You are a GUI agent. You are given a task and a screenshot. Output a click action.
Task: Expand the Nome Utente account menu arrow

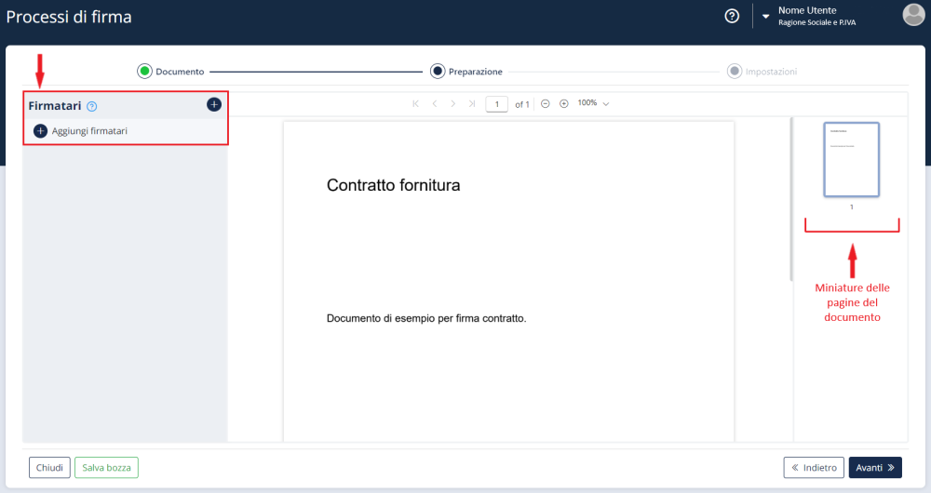pyautogui.click(x=766, y=16)
